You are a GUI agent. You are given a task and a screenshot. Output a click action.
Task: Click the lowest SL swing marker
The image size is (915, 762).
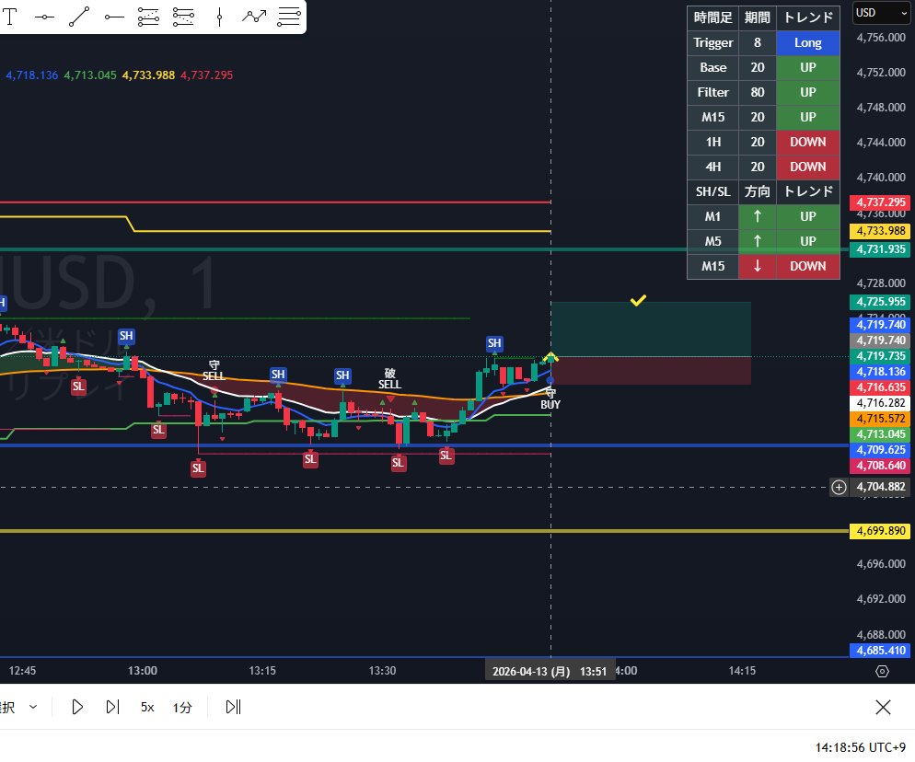point(199,468)
